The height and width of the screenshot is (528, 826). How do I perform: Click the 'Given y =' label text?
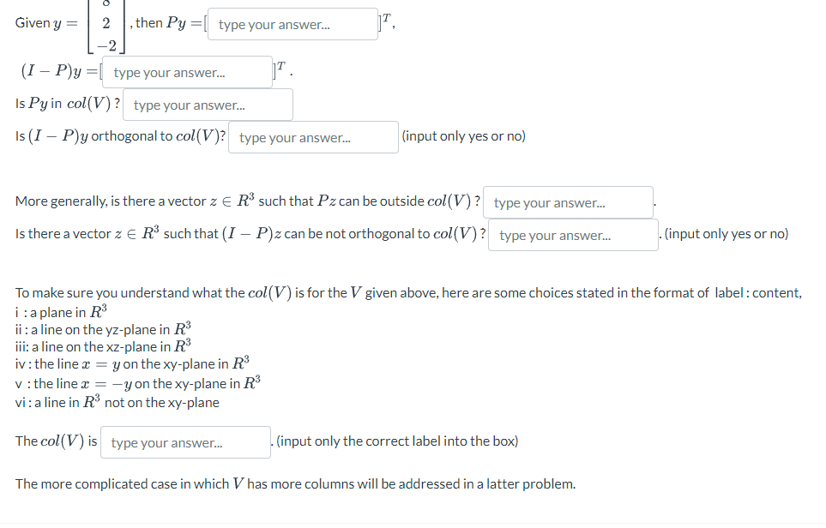click(x=45, y=23)
